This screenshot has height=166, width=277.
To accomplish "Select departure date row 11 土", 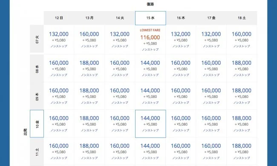I will 37,152.
